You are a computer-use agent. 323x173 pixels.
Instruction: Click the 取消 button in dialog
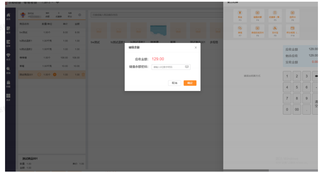pos(174,83)
